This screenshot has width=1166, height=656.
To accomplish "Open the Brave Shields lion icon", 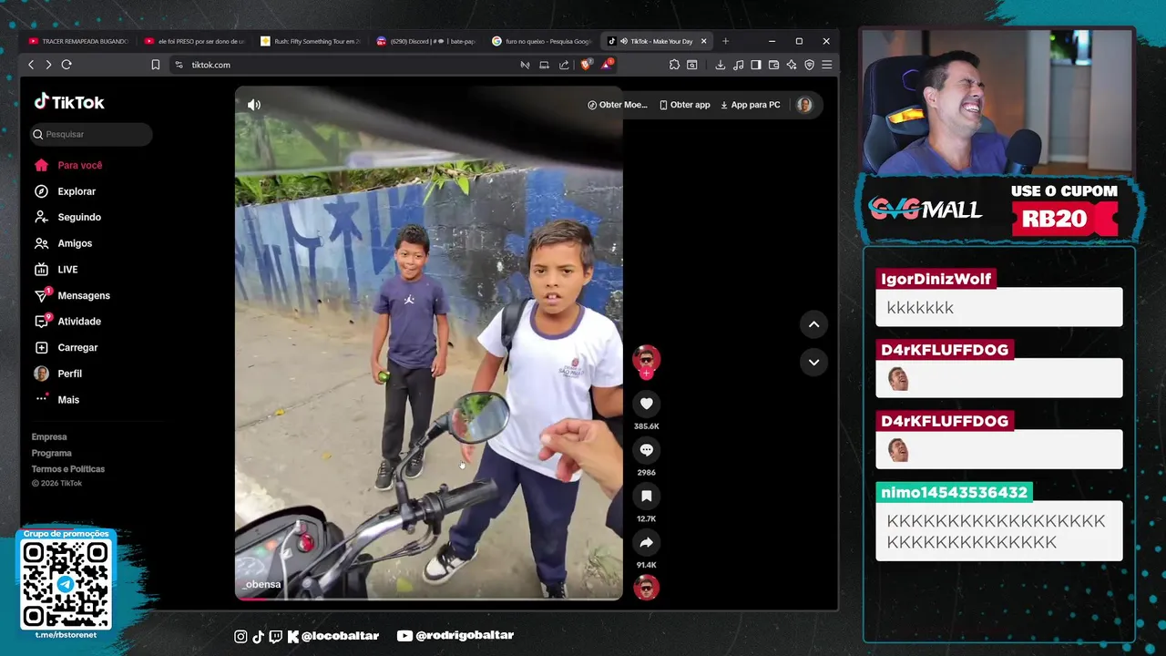I will (x=586, y=65).
